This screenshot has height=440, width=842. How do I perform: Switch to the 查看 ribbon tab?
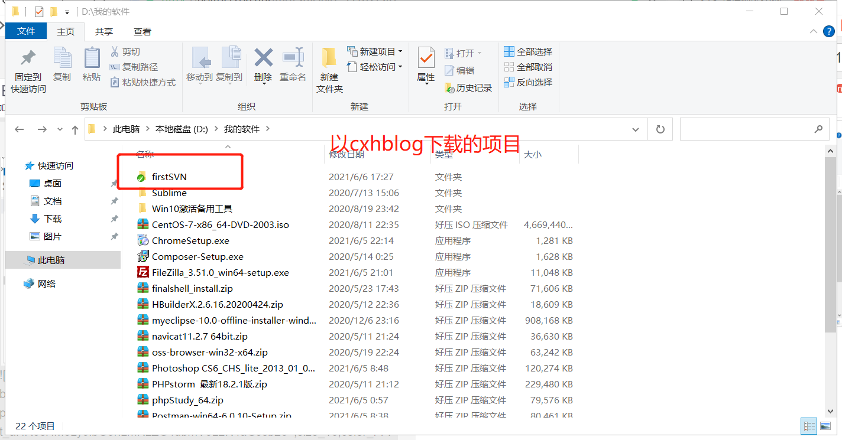142,31
